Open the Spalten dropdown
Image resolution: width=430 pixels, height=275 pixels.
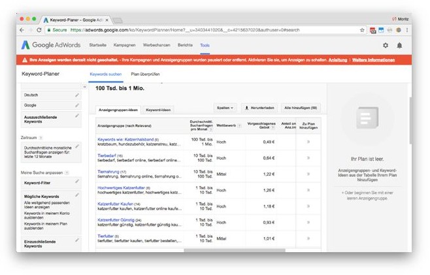pos(224,107)
